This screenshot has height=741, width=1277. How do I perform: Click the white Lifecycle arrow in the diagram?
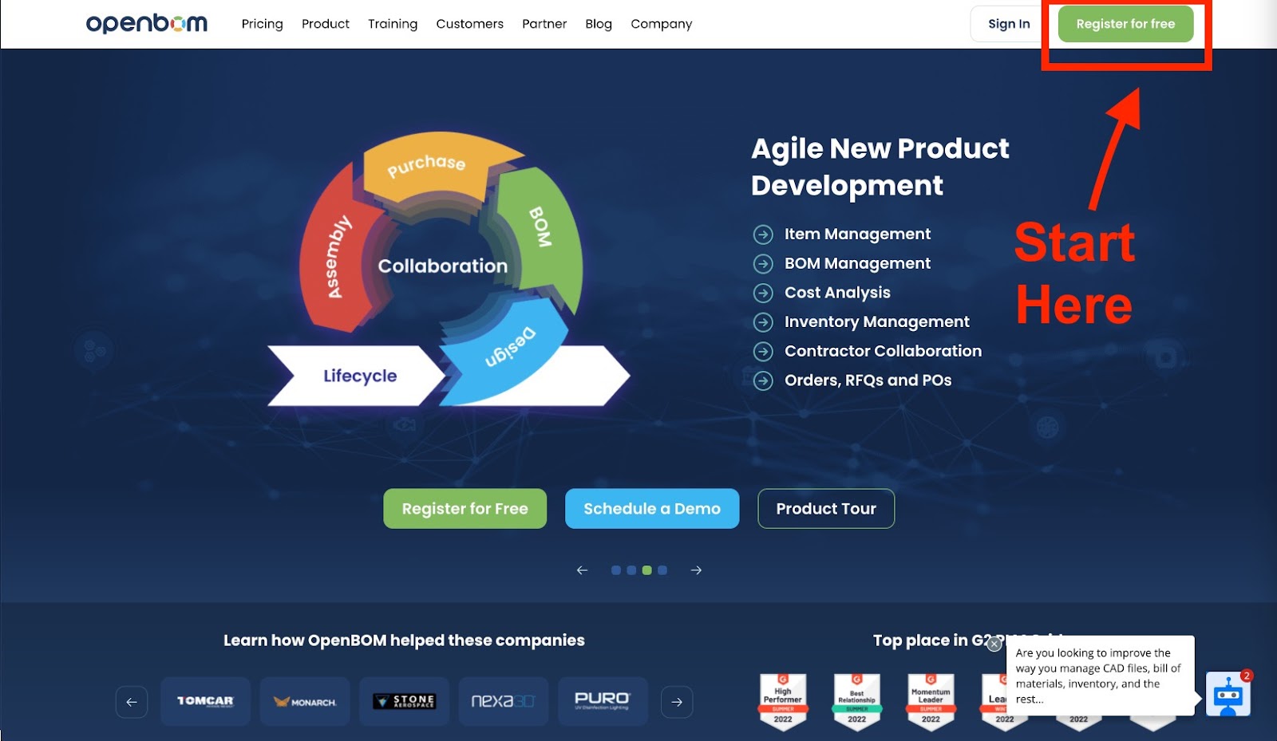(x=358, y=376)
